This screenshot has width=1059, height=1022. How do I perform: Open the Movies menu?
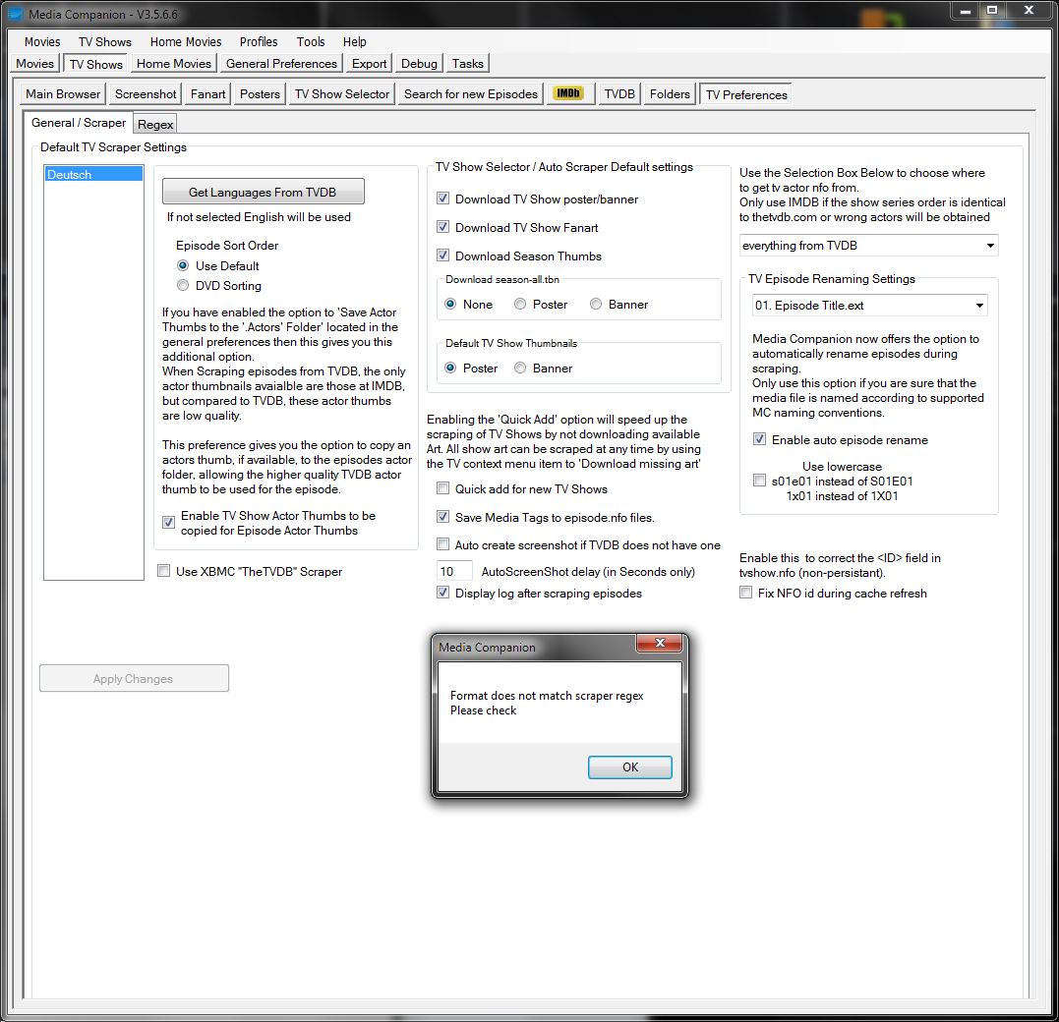click(x=42, y=42)
